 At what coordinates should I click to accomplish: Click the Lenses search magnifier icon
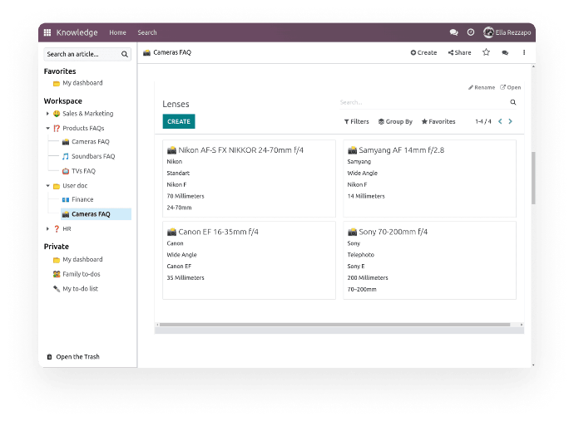(512, 103)
